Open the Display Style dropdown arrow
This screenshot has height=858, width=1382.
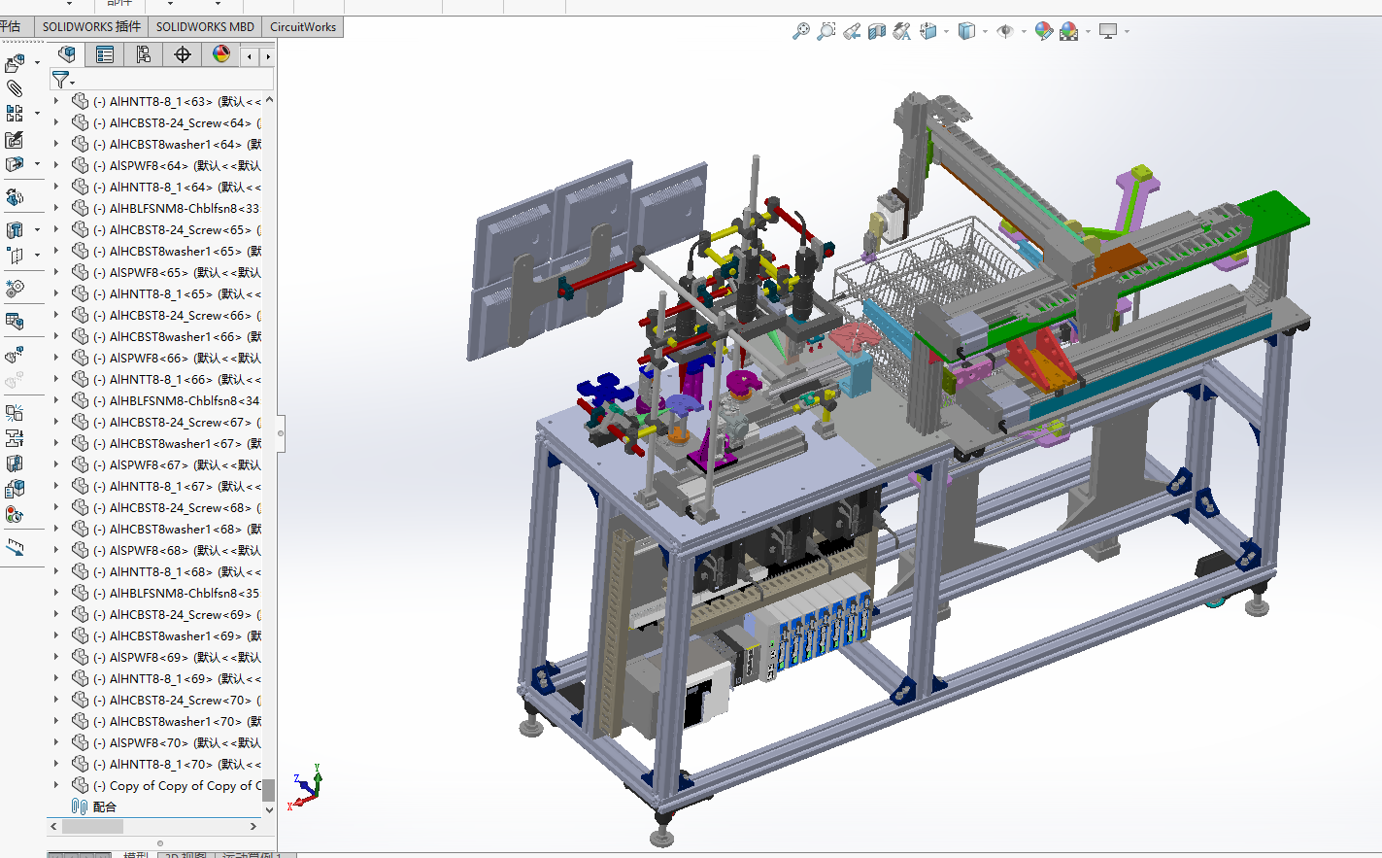(x=985, y=32)
